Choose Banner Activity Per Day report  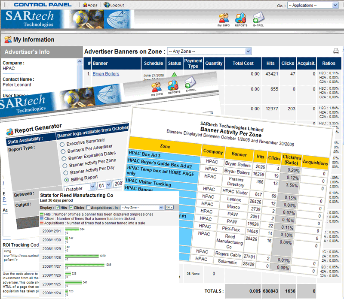click(66, 173)
